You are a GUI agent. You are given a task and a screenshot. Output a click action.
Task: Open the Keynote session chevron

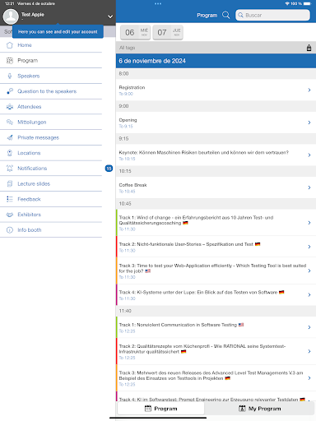click(x=309, y=155)
